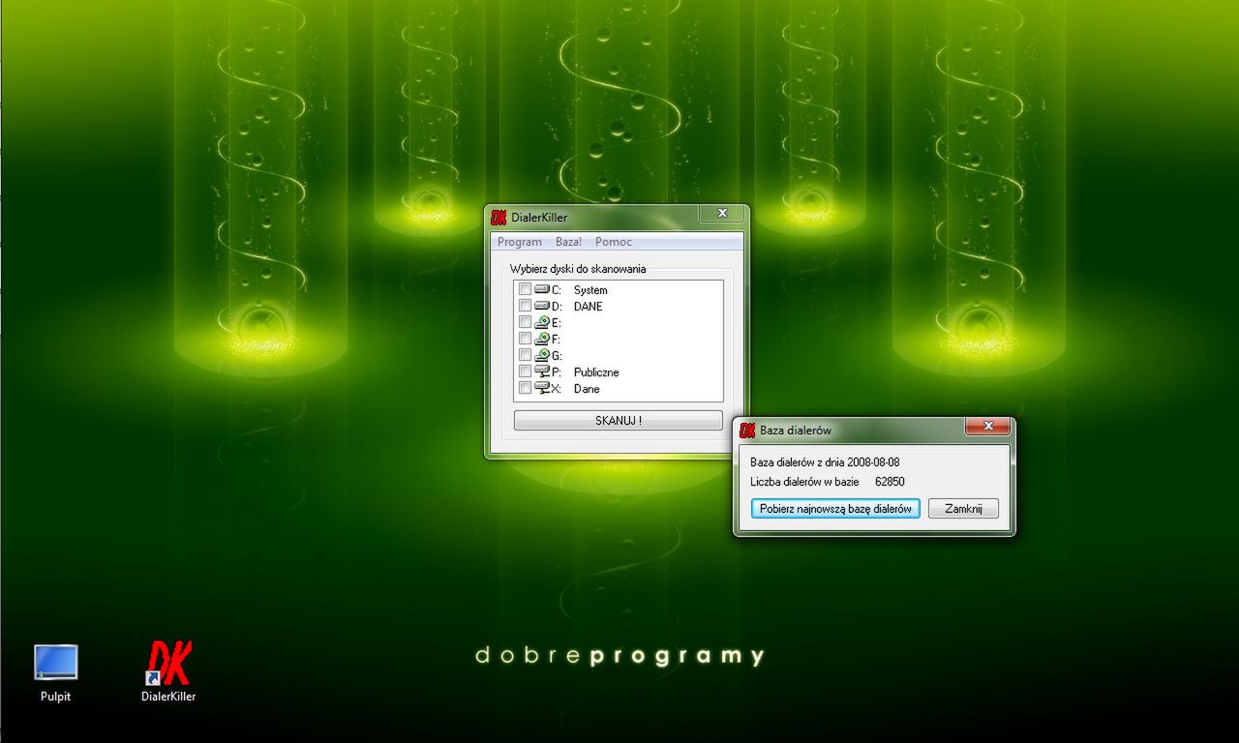Image resolution: width=1239 pixels, height=743 pixels.
Task: Select the D: hard drive icon
Action: 542,306
